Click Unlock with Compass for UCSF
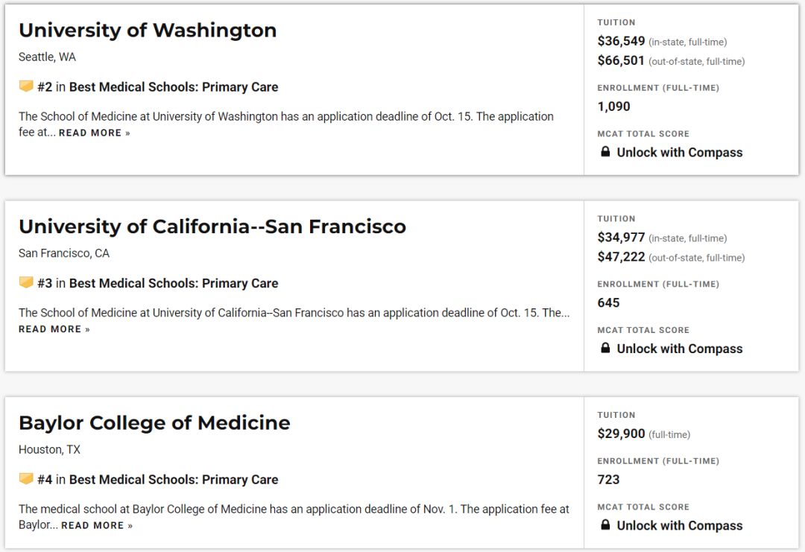The height and width of the screenshot is (552, 805). click(x=680, y=349)
